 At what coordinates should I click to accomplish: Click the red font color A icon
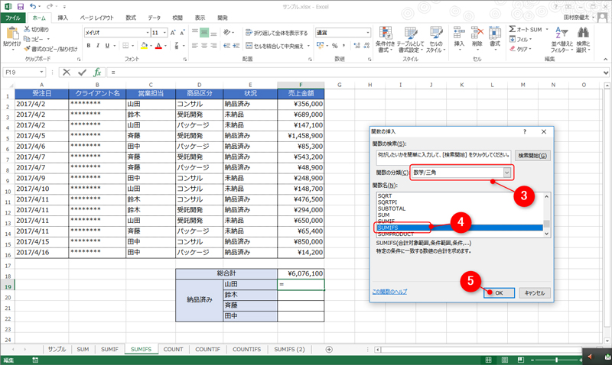tap(158, 46)
